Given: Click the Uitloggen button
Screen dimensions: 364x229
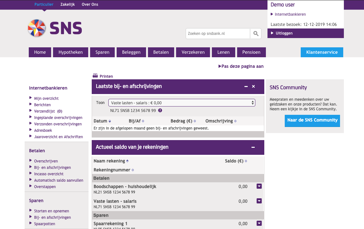Looking at the screenshot, I should [x=306, y=33].
